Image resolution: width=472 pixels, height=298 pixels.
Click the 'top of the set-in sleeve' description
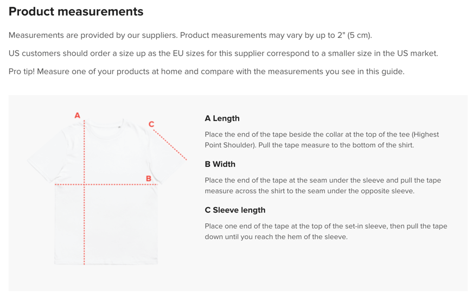(x=326, y=231)
